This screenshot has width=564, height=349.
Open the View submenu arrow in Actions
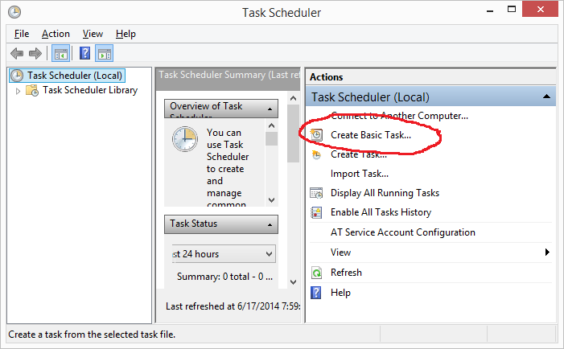coord(547,252)
